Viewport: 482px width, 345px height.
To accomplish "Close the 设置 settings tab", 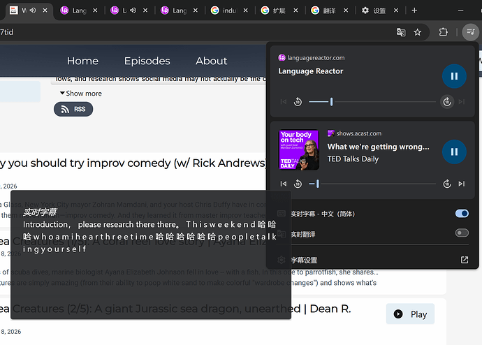I will 396,10.
